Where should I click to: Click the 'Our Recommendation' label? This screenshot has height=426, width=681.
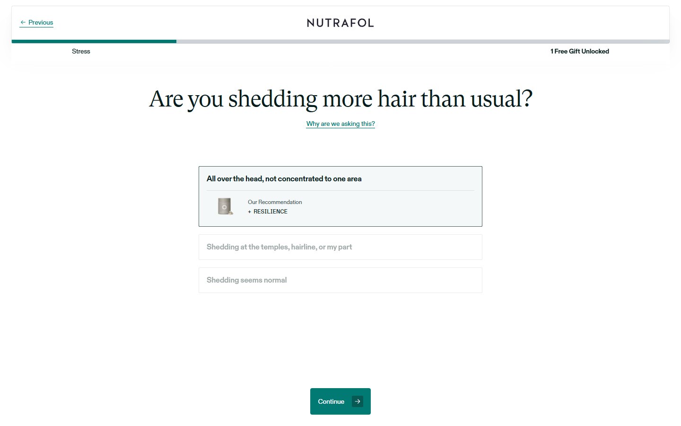click(x=275, y=202)
